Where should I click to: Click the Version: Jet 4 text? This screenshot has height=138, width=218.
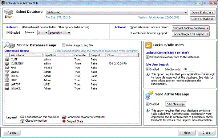(x=158, y=17)
